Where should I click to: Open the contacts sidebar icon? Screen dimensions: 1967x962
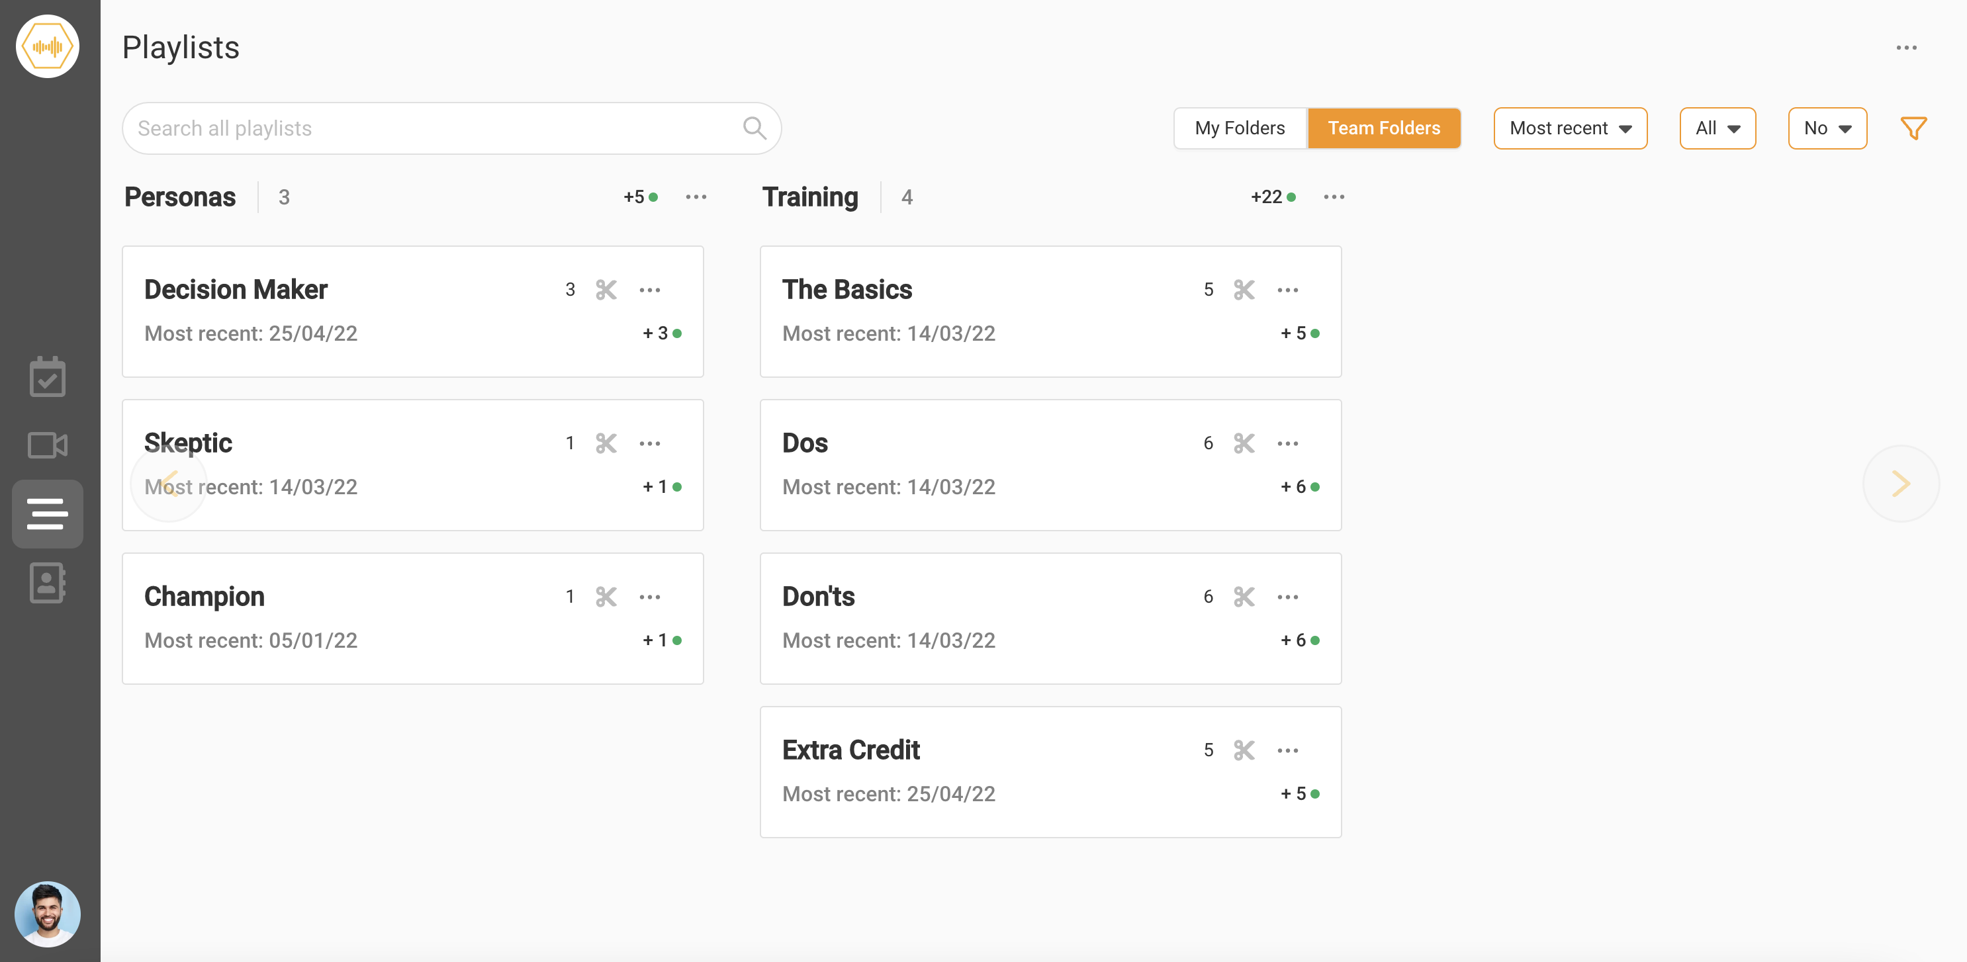(x=48, y=584)
